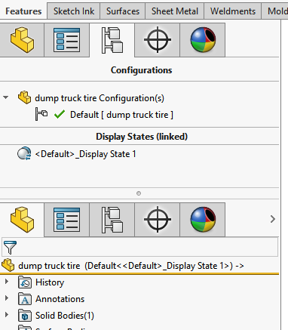Open FeatureManager Design Tree tab in upper pane
Image resolution: width=288 pixels, height=330 pixels.
point(22,40)
